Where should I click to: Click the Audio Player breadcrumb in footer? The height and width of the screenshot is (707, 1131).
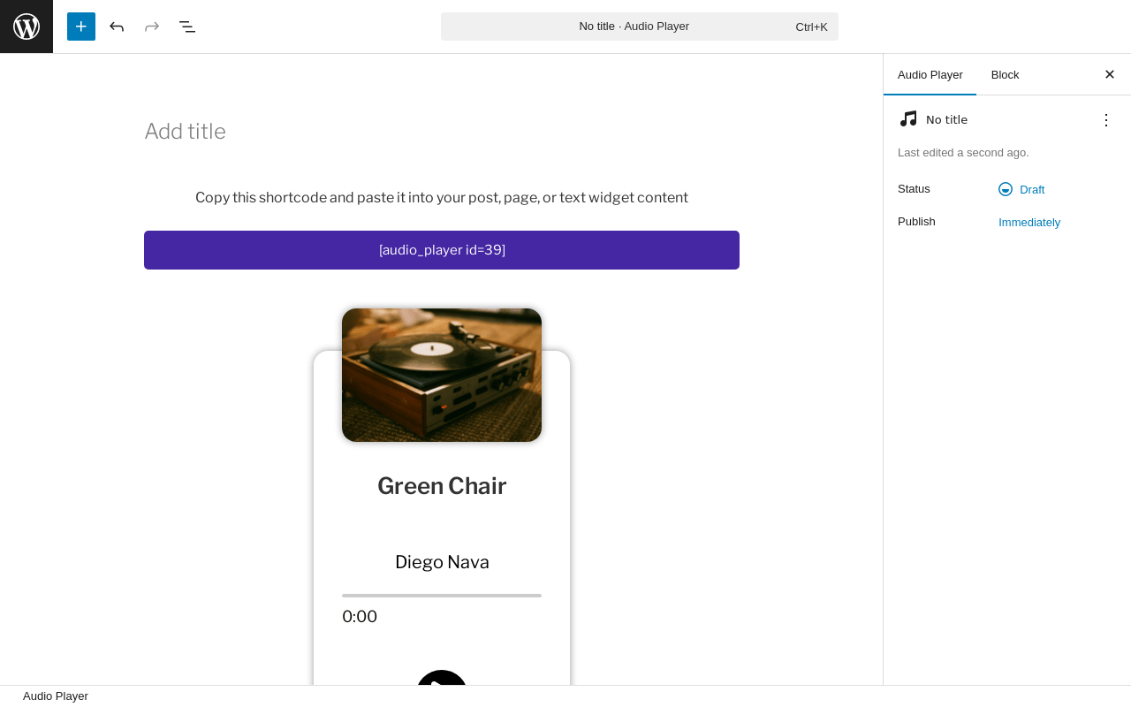point(56,696)
